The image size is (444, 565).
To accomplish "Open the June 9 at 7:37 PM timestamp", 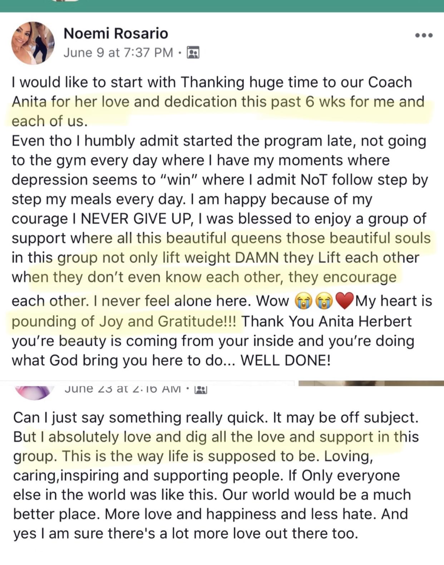I will (118, 53).
